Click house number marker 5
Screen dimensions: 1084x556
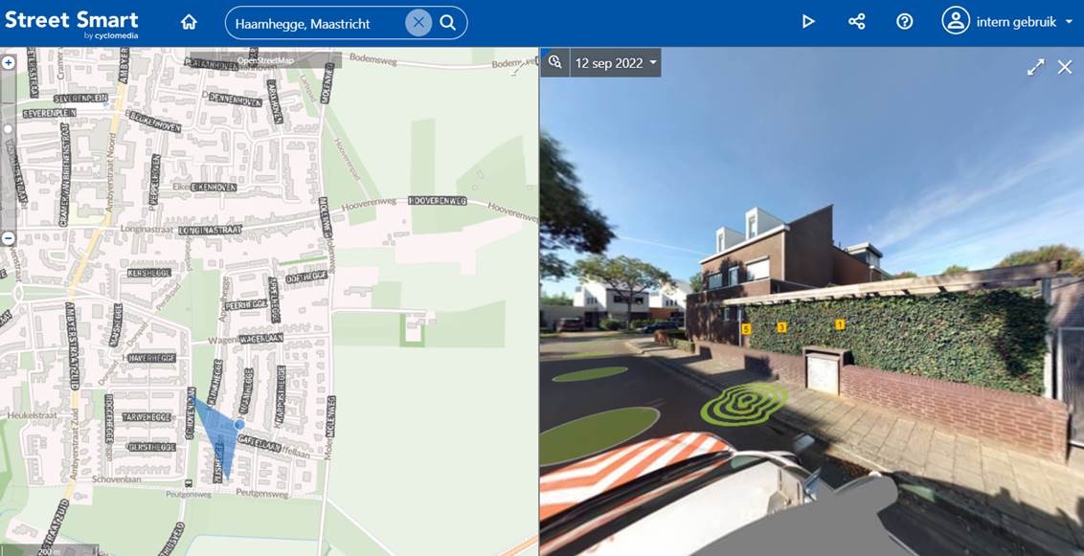[x=746, y=329]
